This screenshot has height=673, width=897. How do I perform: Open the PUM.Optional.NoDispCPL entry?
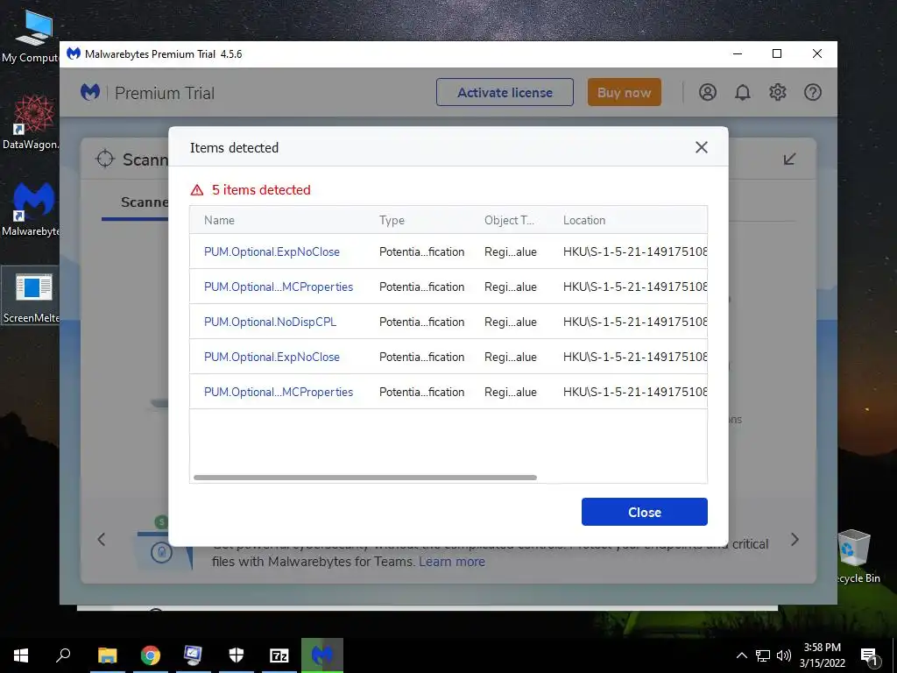tap(270, 322)
